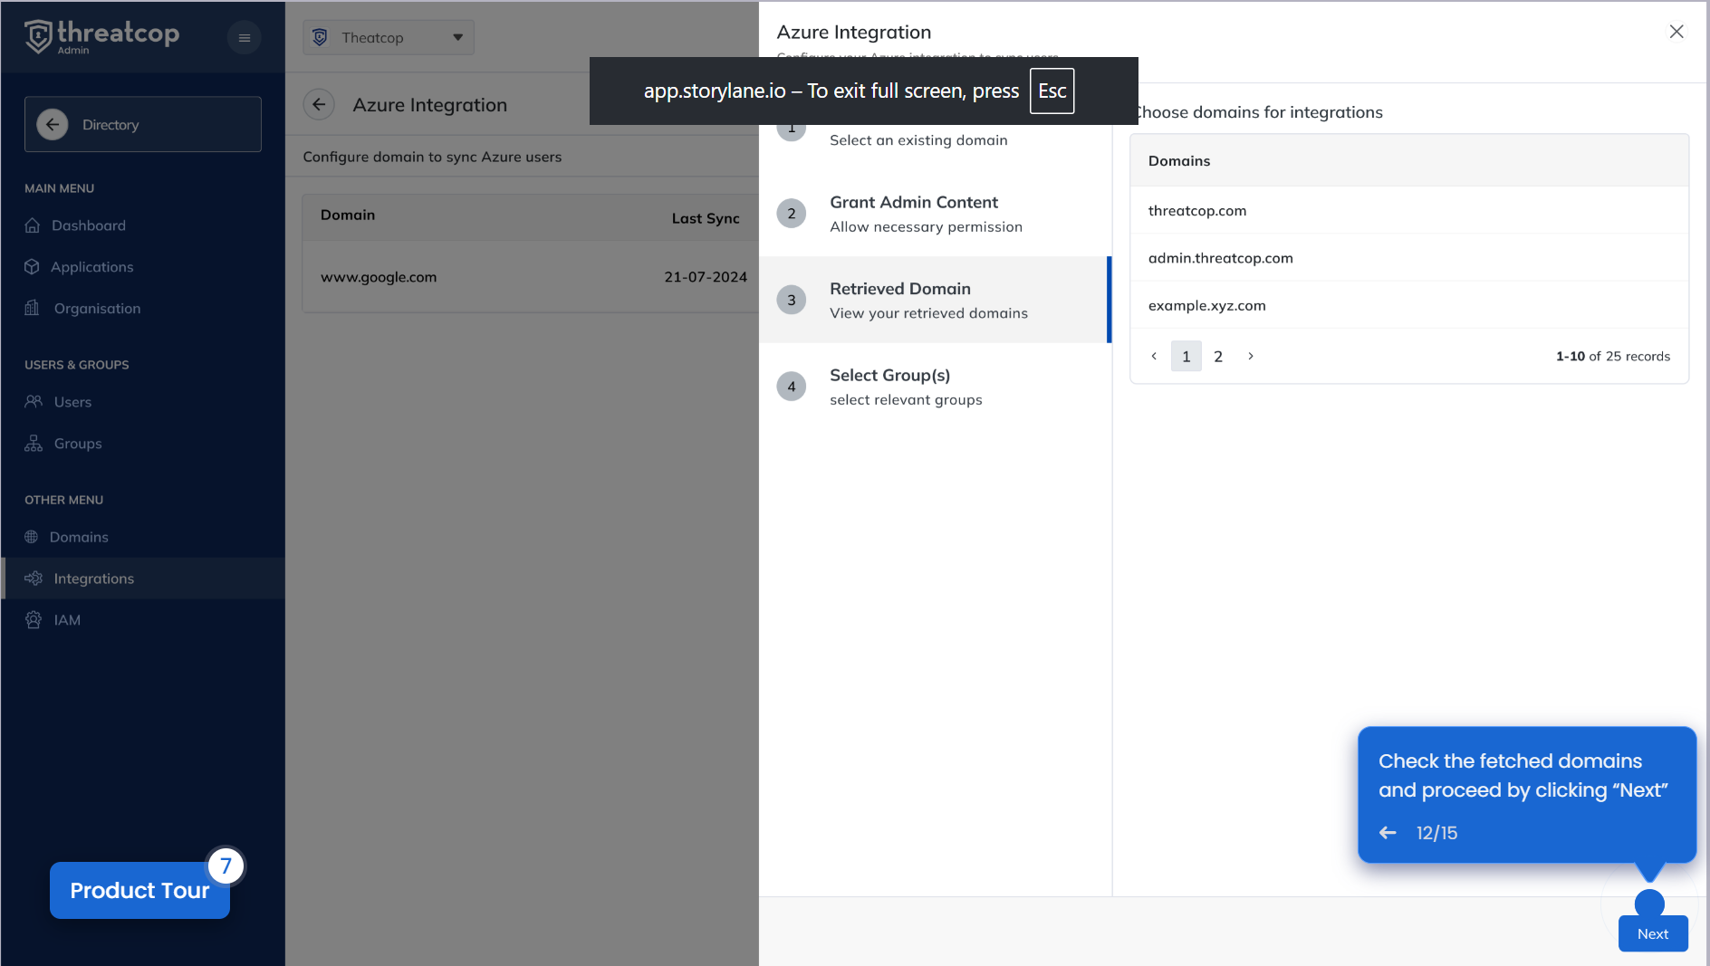
Task: Click the Applications cube icon
Action: pyautogui.click(x=33, y=267)
